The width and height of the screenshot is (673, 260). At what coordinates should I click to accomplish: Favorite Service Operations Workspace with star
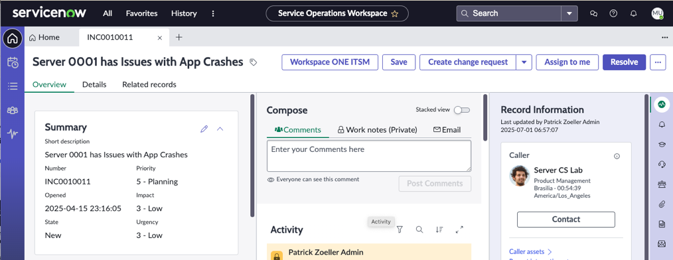[x=395, y=14]
